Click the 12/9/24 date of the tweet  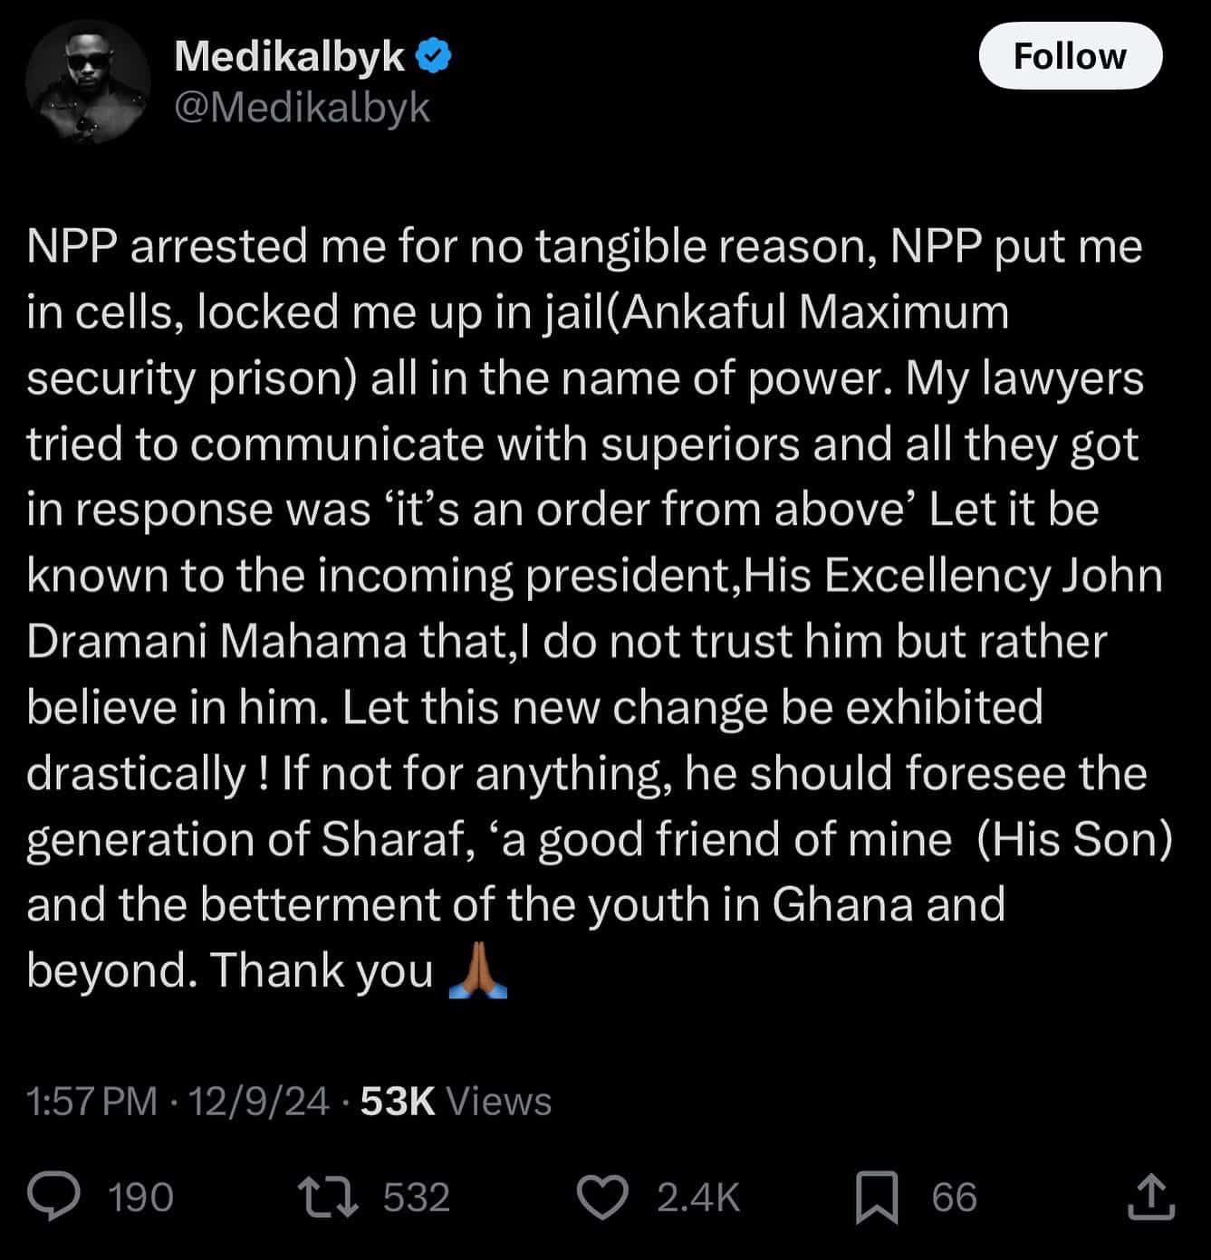tap(259, 1102)
